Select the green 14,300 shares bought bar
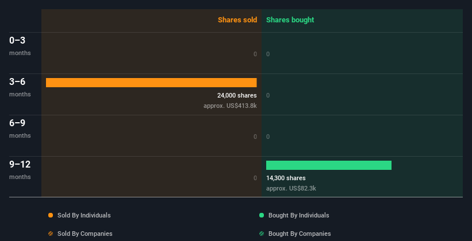This screenshot has height=241, width=472. pos(329,165)
